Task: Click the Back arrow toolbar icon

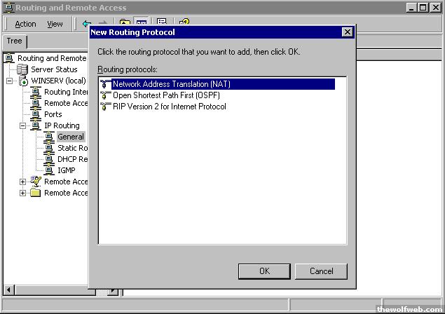Action: tap(87, 24)
